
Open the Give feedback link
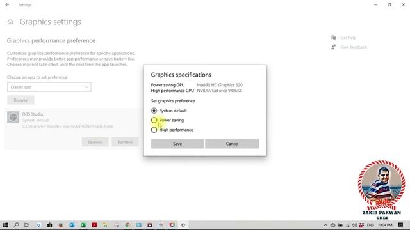coord(354,47)
